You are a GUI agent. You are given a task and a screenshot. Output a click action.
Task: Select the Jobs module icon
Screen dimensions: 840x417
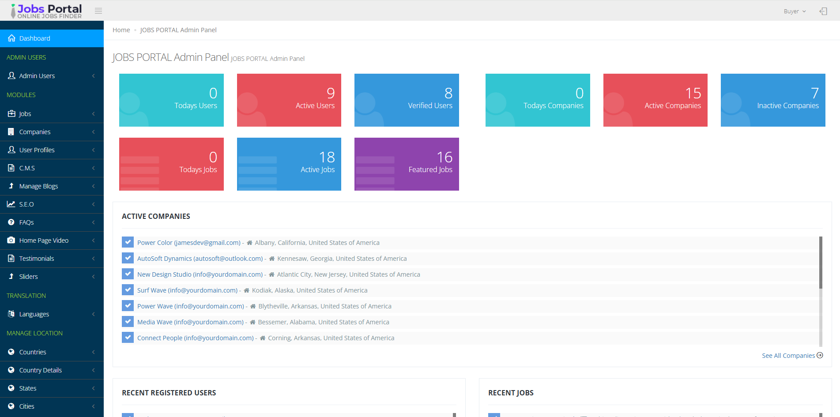[x=11, y=113]
